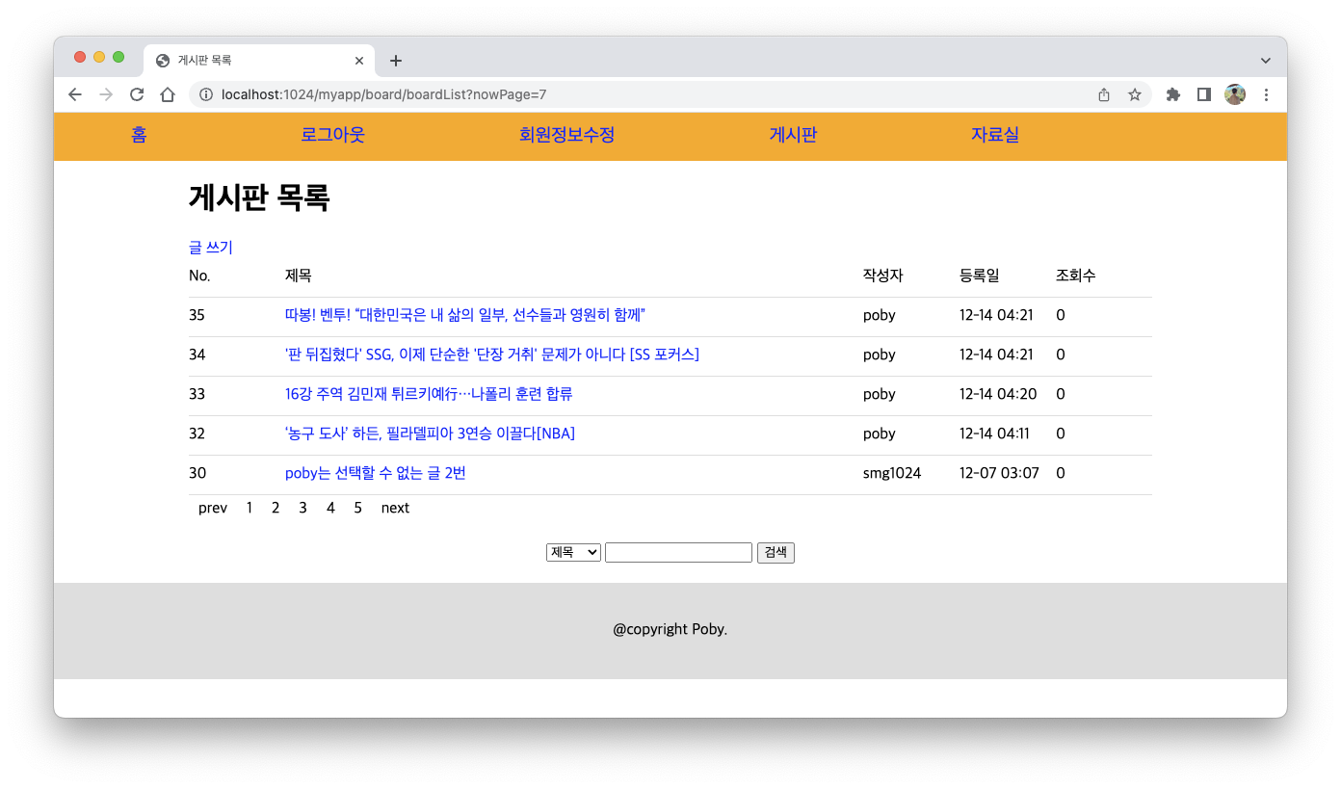
Task: Click the search keyword text field
Action: tap(678, 552)
